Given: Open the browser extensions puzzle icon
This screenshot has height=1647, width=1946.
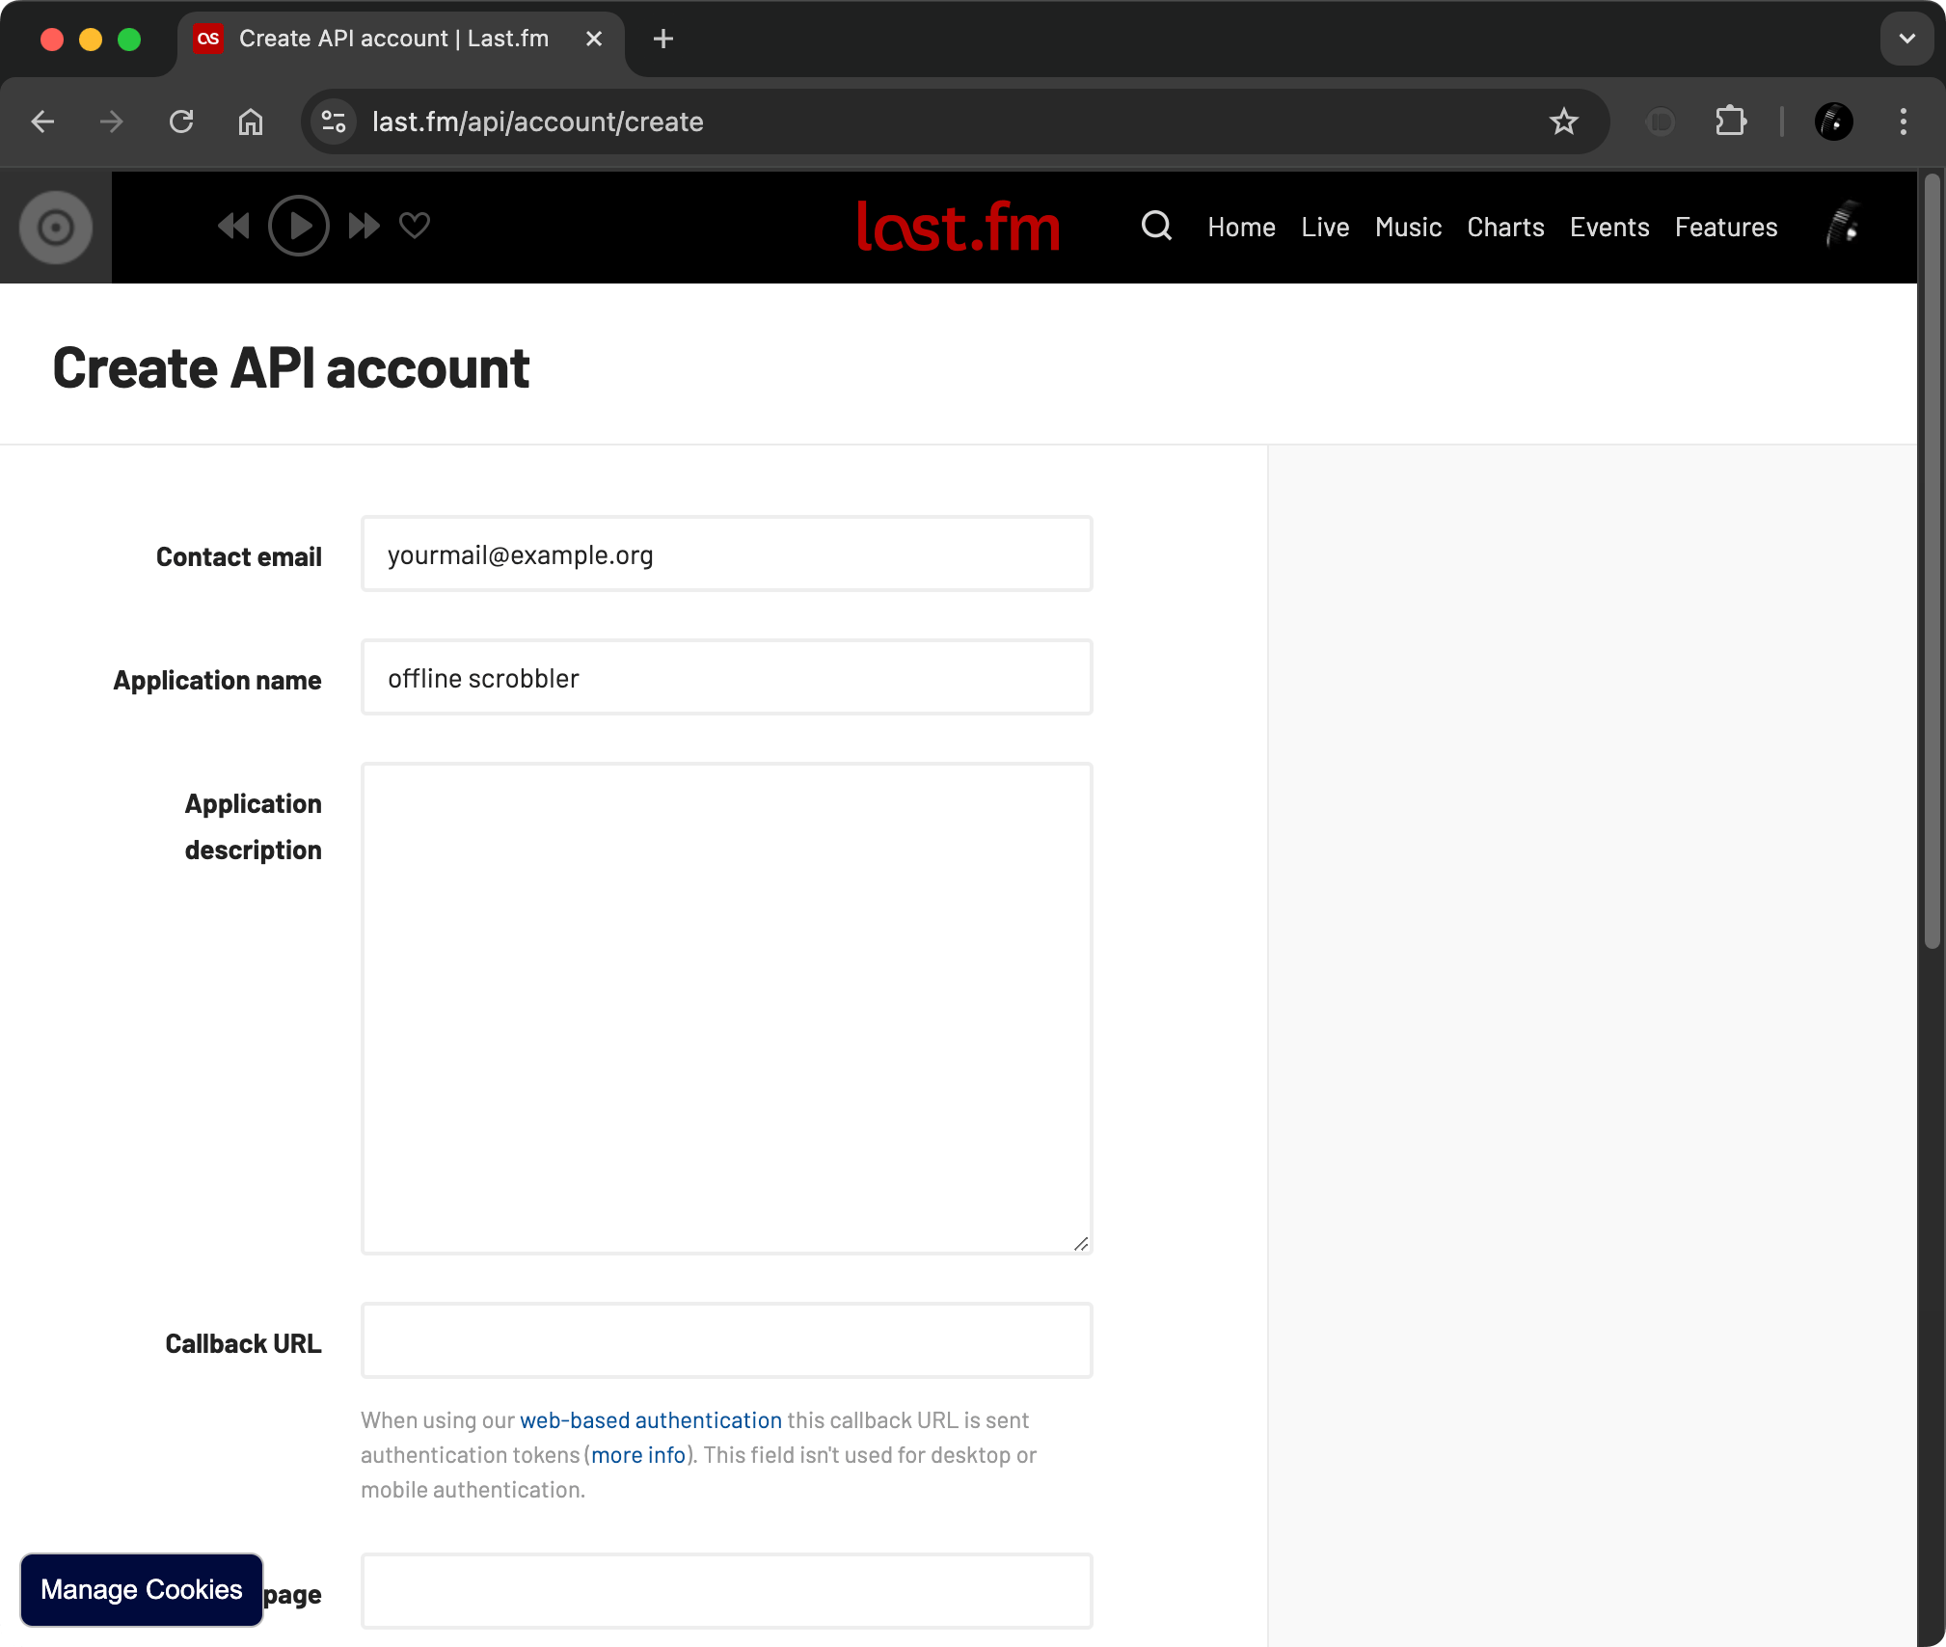Looking at the screenshot, I should (x=1731, y=121).
